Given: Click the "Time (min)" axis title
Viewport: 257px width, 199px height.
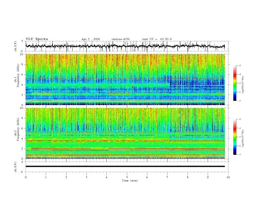Looking at the screenshot, I should tap(130, 180).
